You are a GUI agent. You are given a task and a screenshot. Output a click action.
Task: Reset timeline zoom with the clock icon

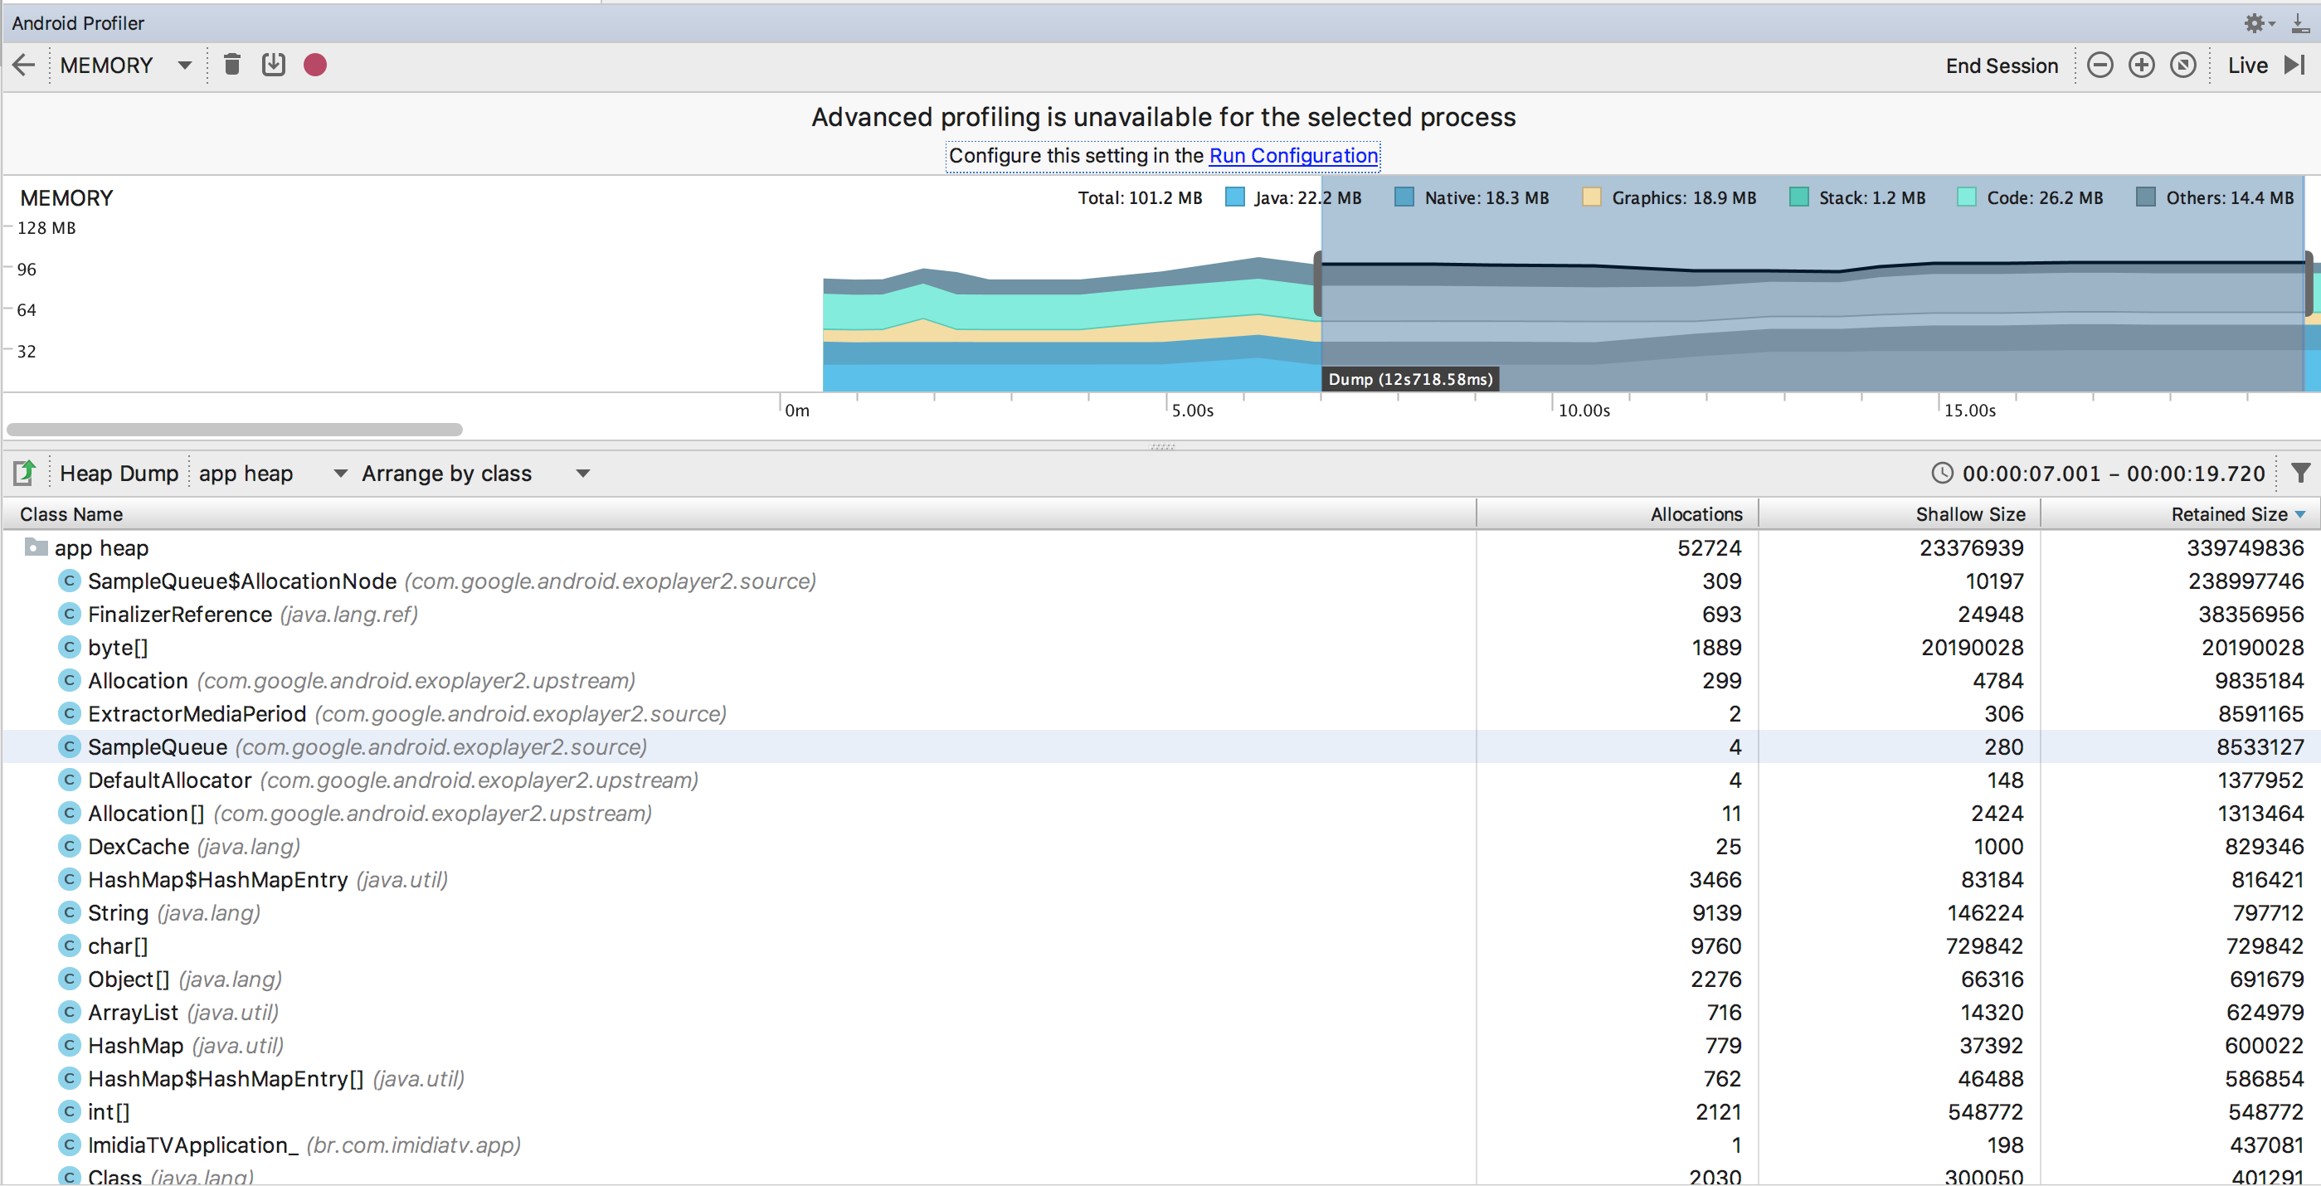[x=2183, y=65]
